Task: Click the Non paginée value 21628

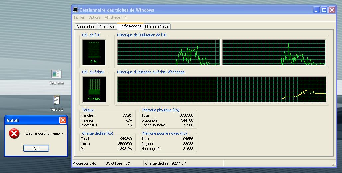Action: (x=188, y=149)
